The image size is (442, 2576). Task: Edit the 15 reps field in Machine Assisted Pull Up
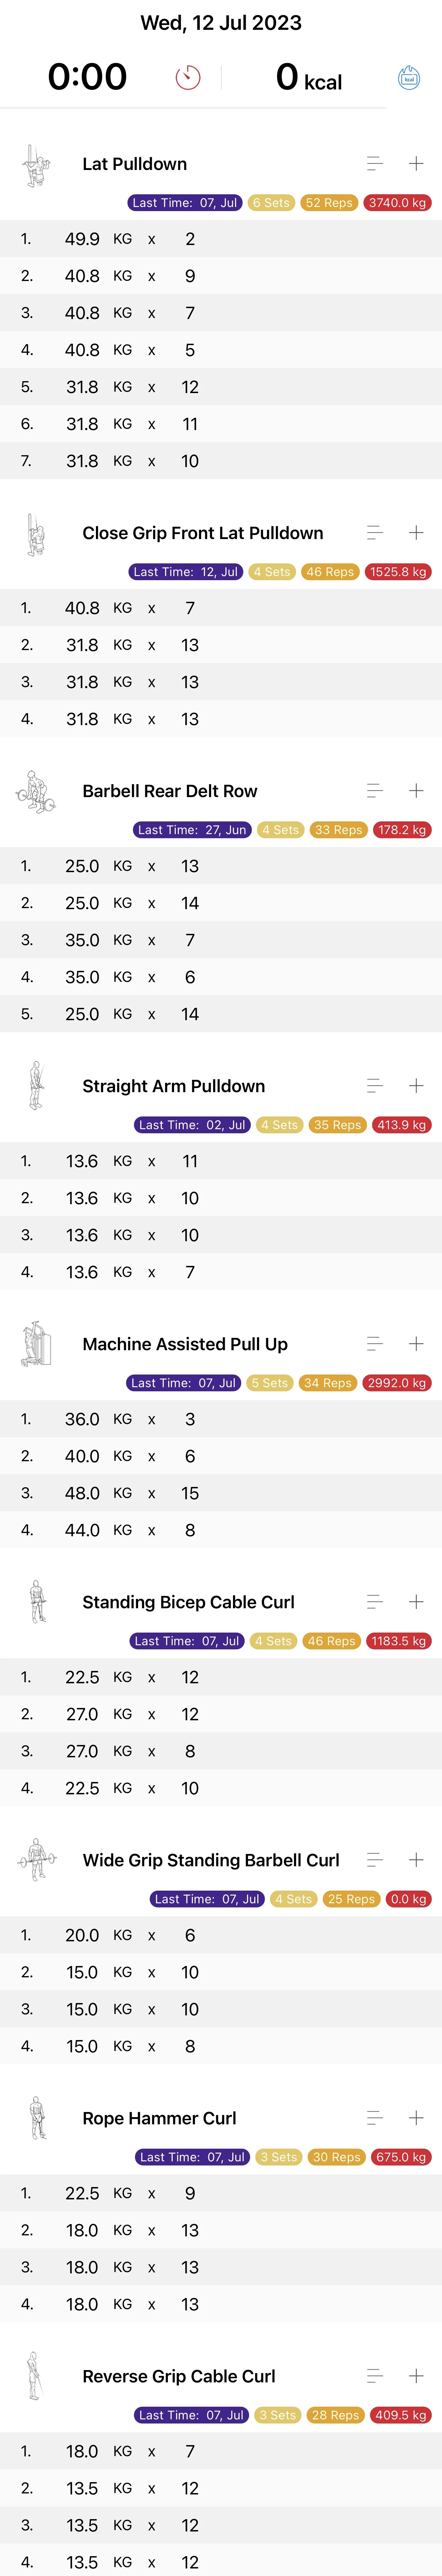pyautogui.click(x=190, y=1493)
